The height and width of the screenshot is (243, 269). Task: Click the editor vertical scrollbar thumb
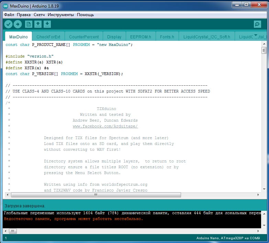(264, 50)
